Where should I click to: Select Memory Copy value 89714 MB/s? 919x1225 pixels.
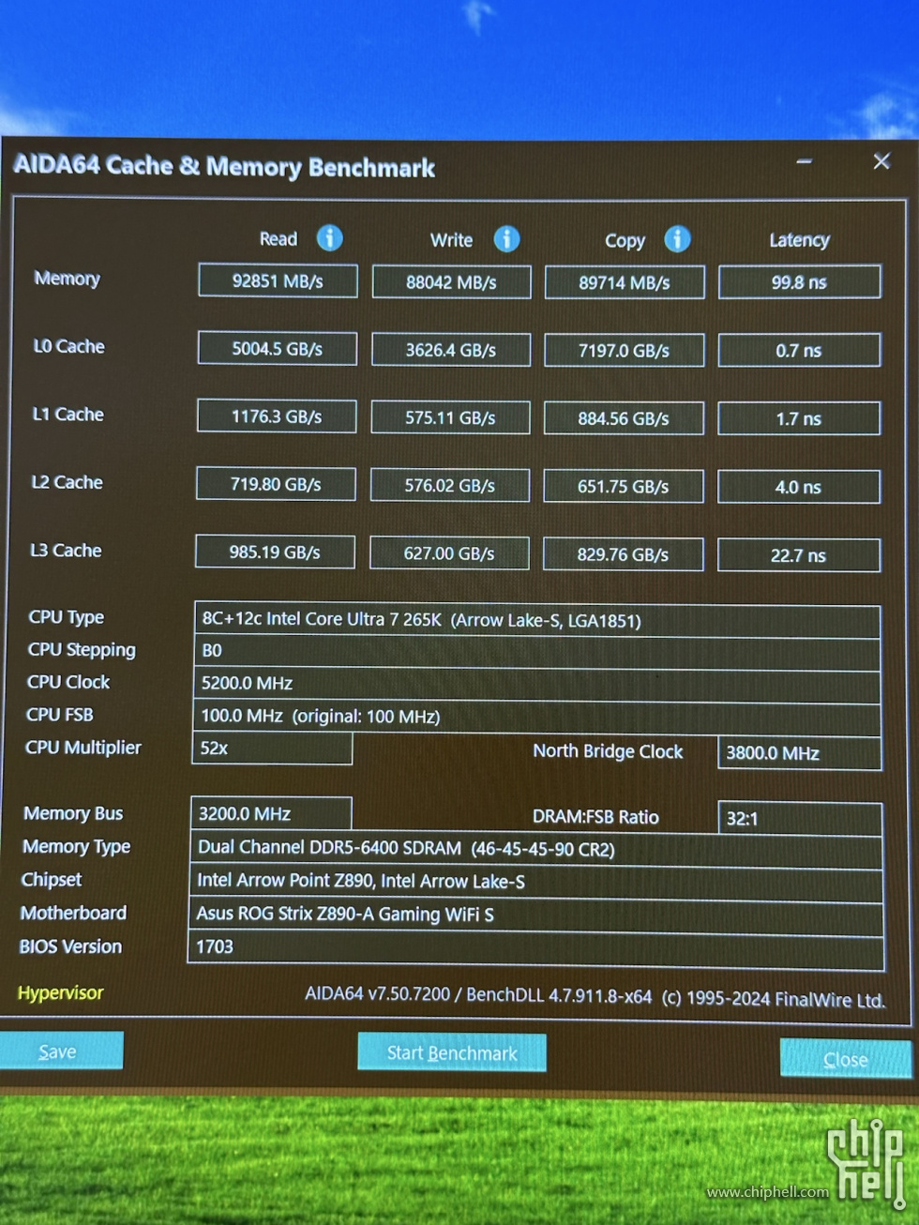[625, 282]
